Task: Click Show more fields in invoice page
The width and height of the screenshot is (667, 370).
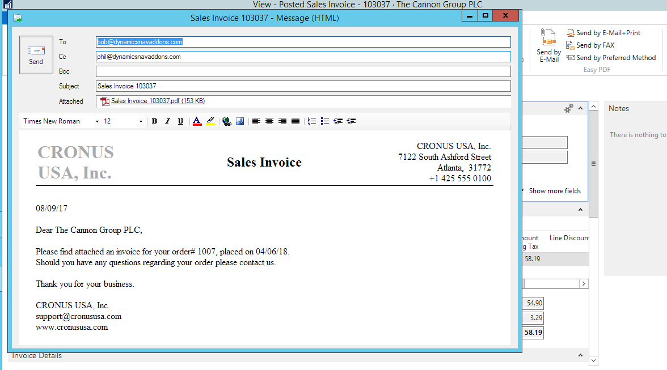Action: point(555,191)
